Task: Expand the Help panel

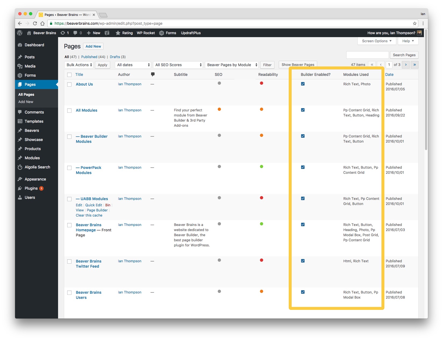Action: coord(408,41)
